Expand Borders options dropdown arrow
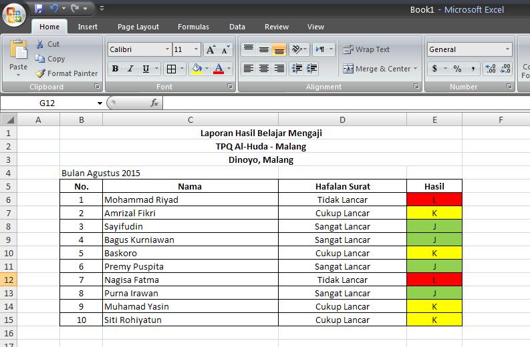The image size is (530, 347). [x=182, y=69]
